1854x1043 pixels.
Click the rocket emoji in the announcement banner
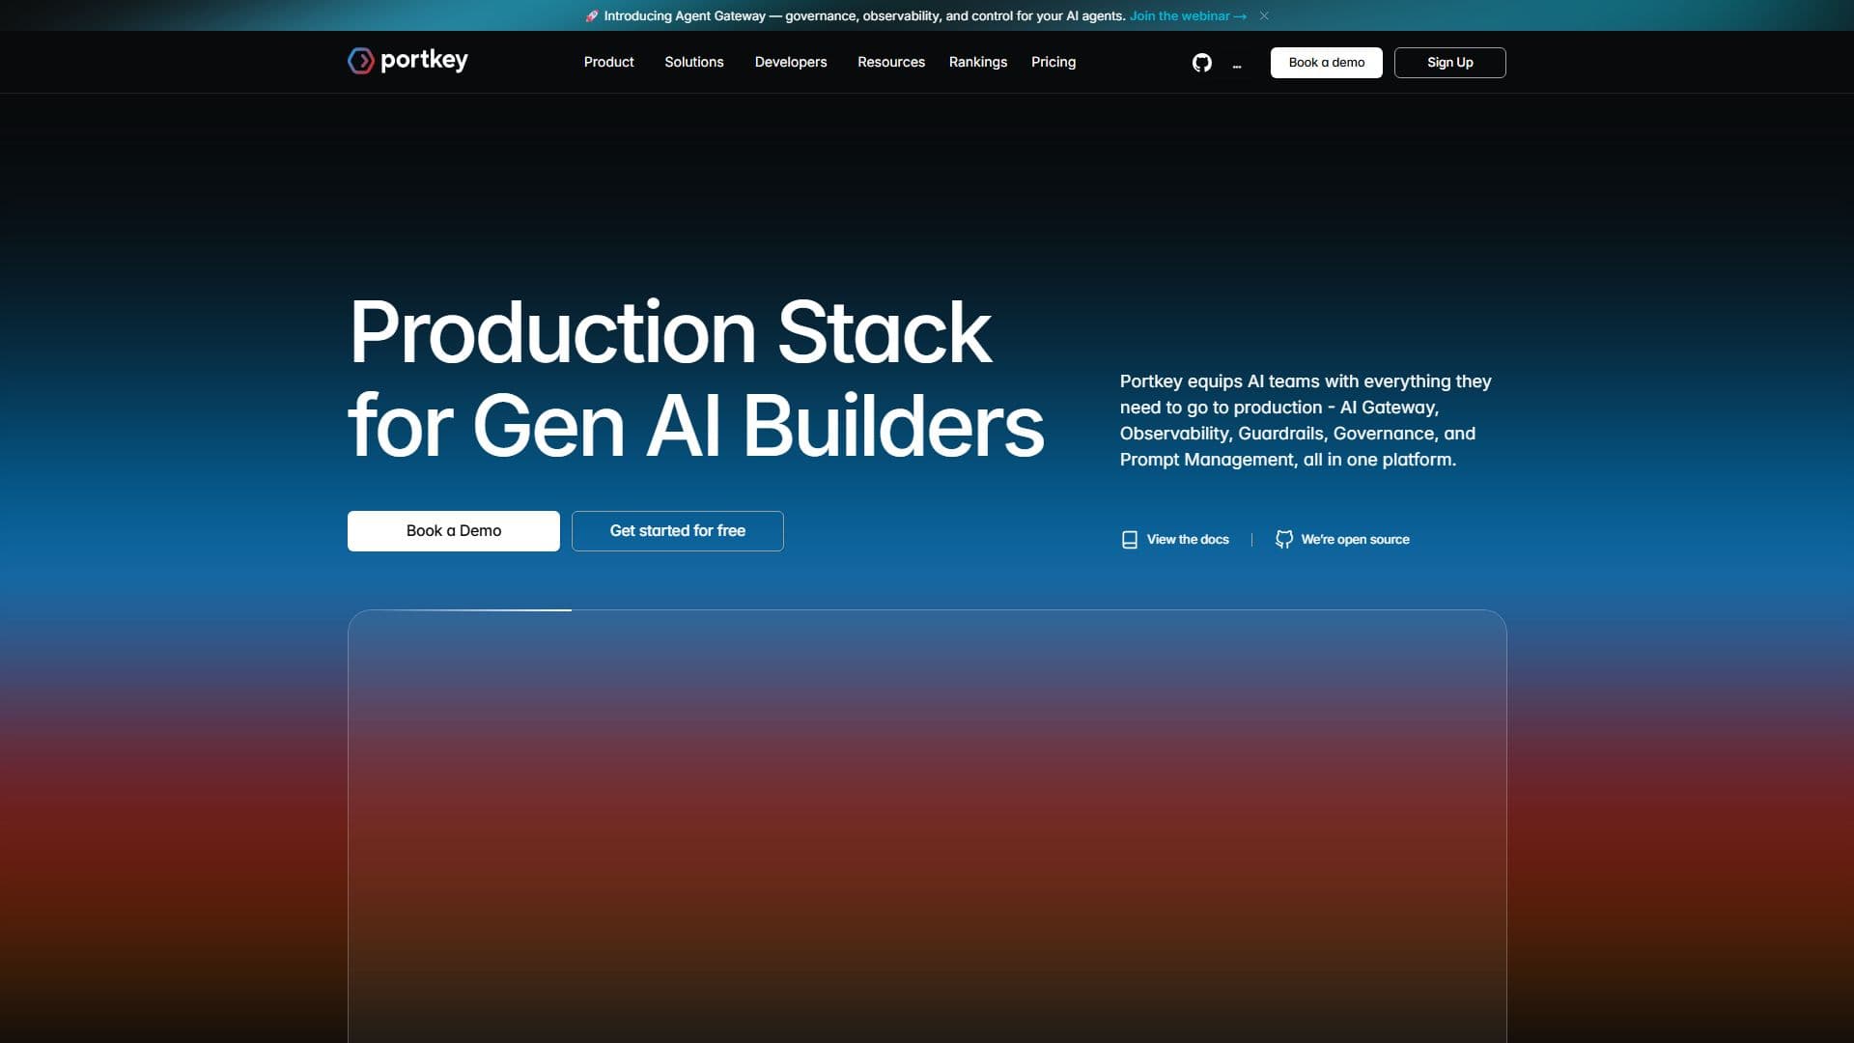point(592,16)
